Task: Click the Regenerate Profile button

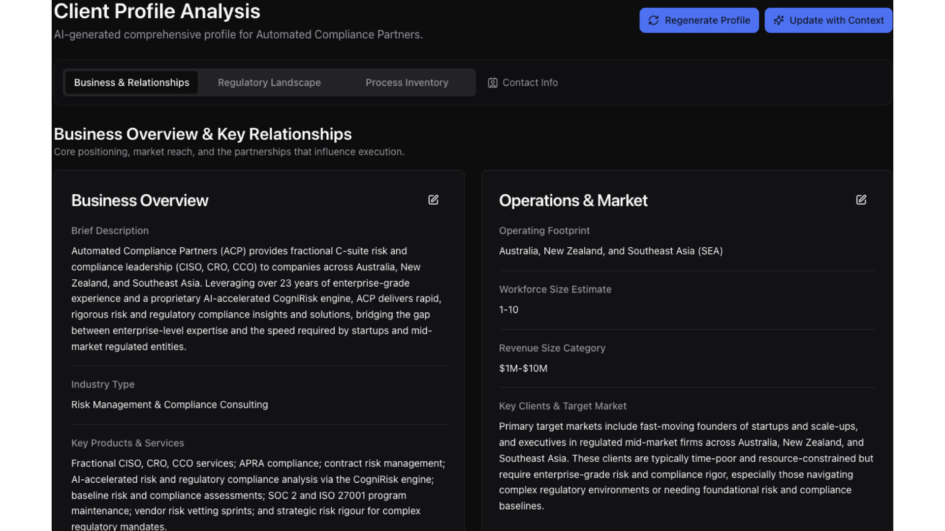Action: point(698,20)
